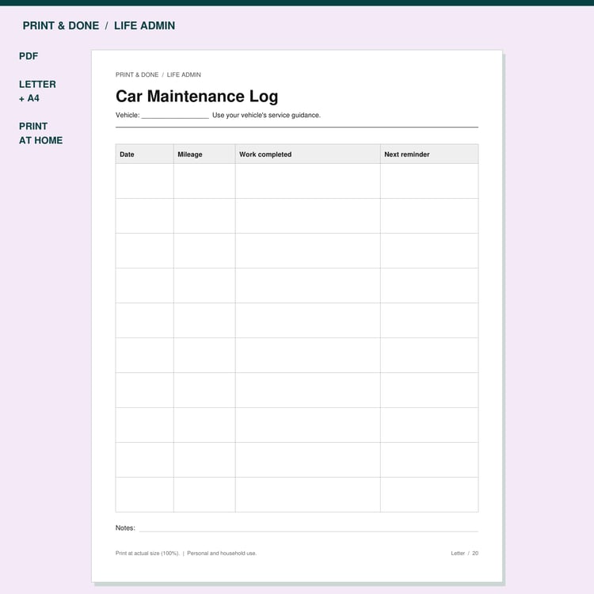The width and height of the screenshot is (594, 594).
Task: Click the "Date" column header
Action: pyautogui.click(x=145, y=154)
